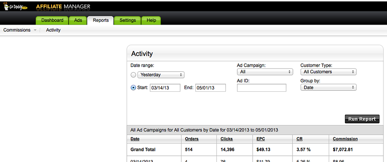Switch to the Dashboard tab

(52, 21)
